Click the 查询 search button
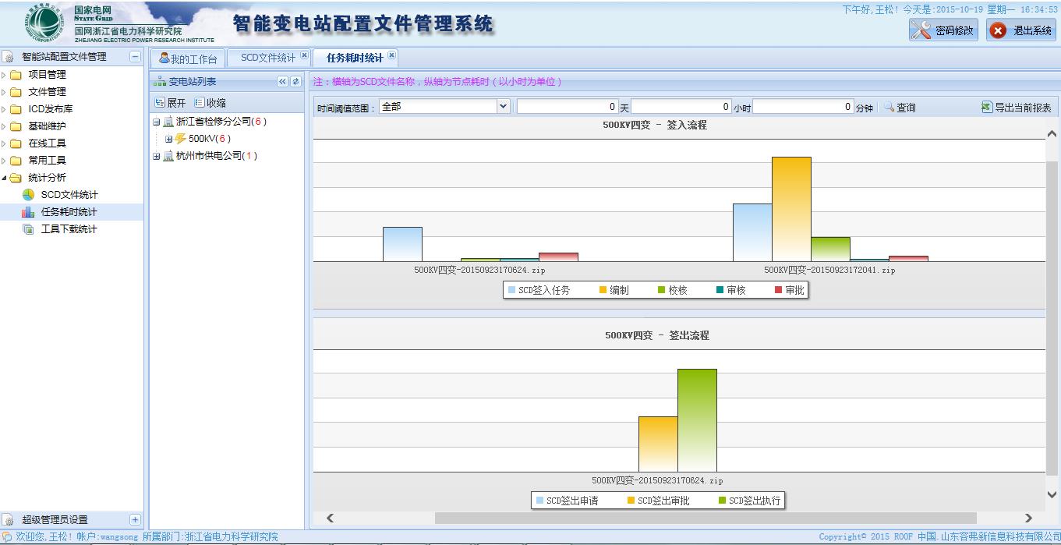 pos(900,108)
